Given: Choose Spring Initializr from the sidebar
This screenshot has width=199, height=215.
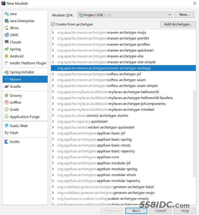Looking at the screenshot, I should click(22, 72).
